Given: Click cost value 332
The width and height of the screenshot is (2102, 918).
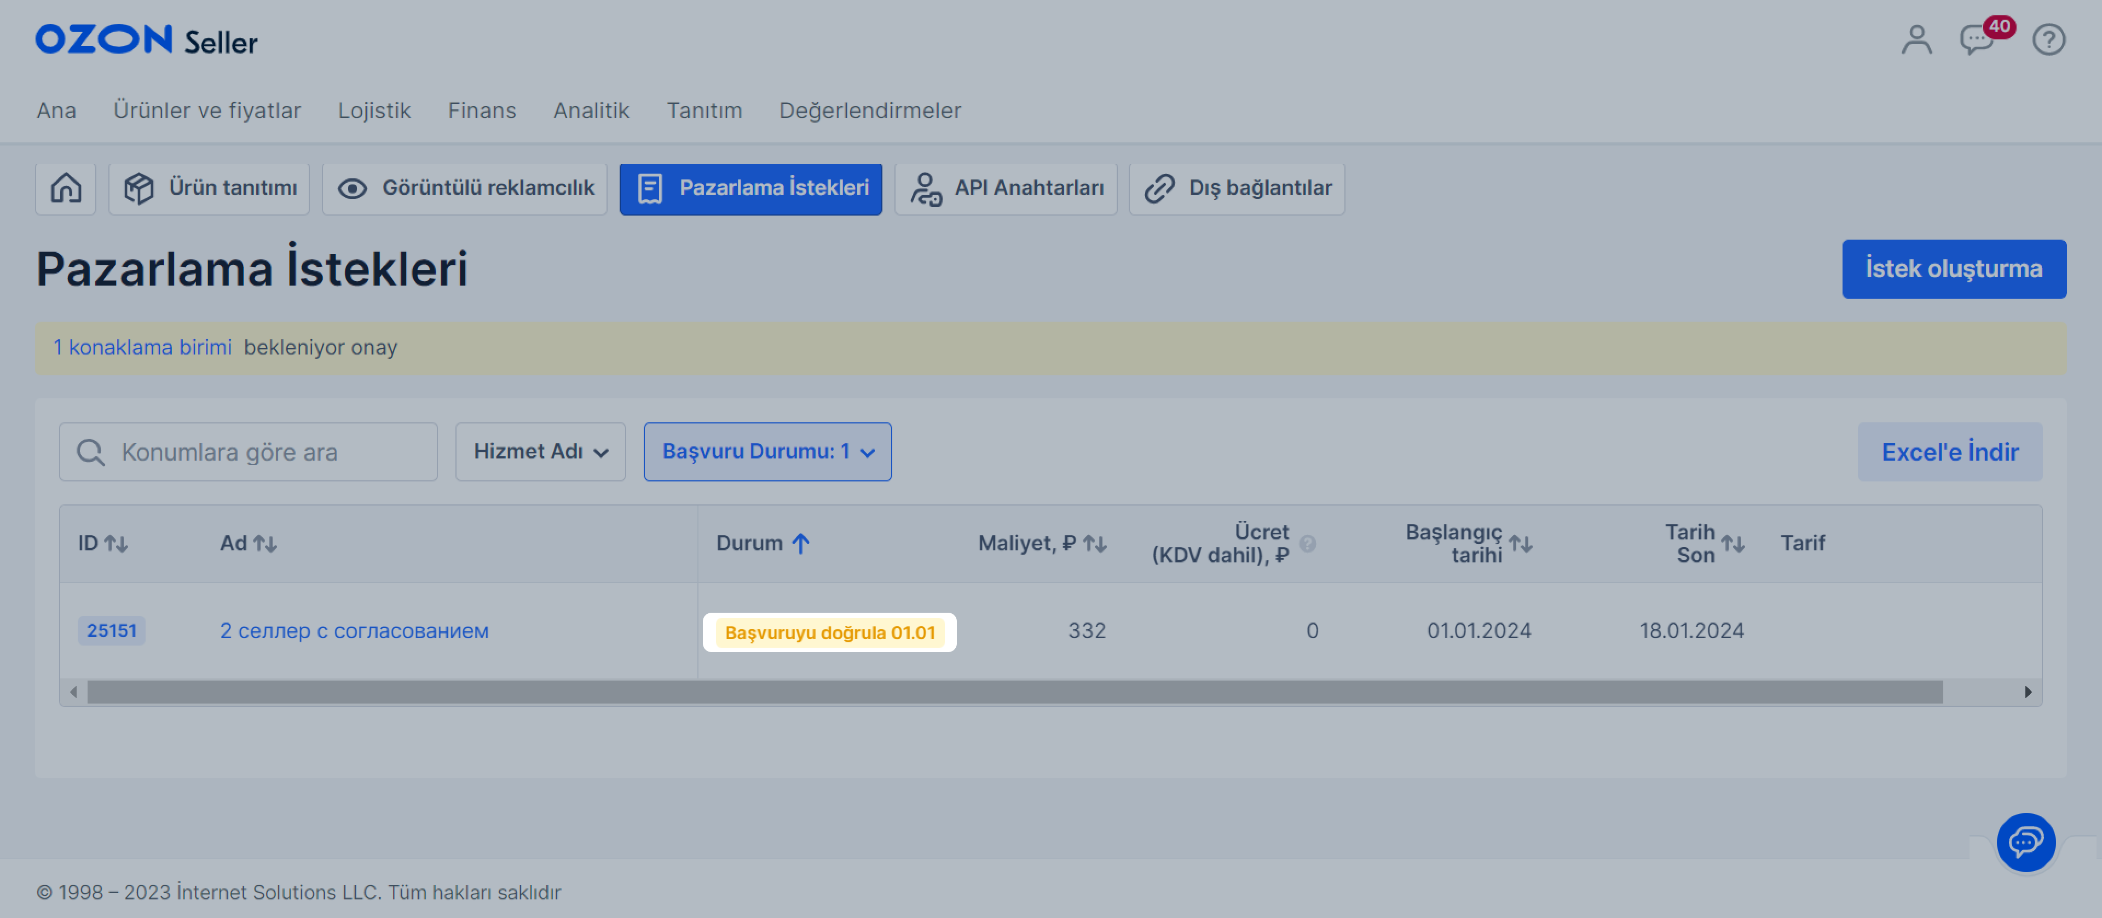Looking at the screenshot, I should [x=1087, y=630].
